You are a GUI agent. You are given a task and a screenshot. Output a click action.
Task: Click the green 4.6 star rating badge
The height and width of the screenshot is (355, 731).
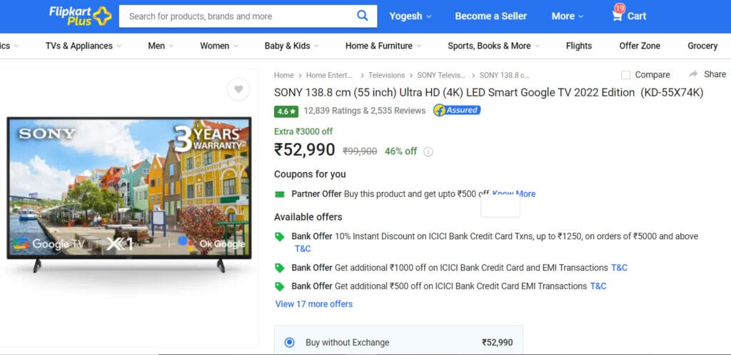point(286,111)
